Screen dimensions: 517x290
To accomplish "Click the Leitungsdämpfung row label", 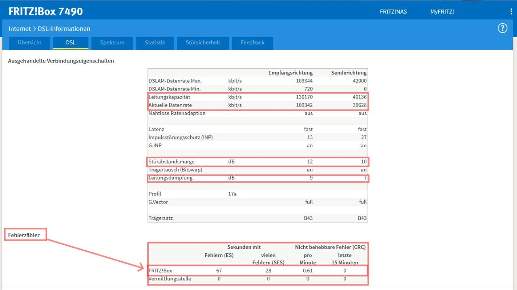I will [x=170, y=178].
